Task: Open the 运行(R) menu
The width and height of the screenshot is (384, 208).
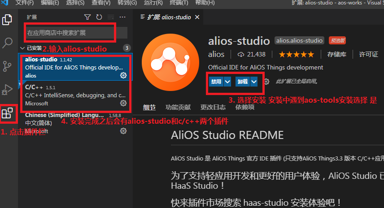Action: click(153, 3)
